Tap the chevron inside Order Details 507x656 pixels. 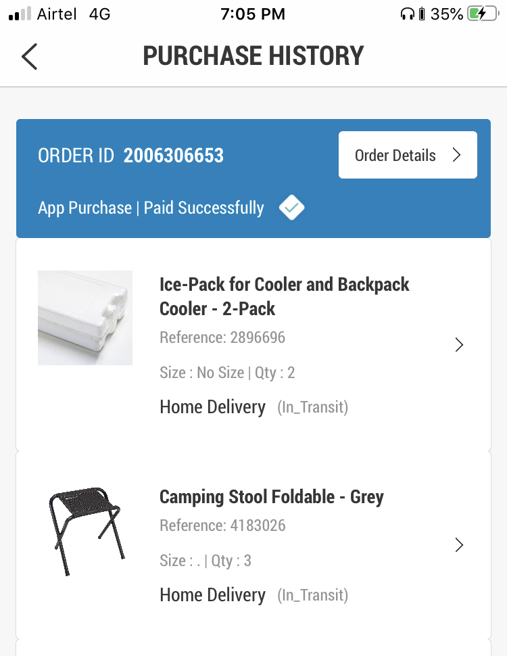(x=456, y=155)
